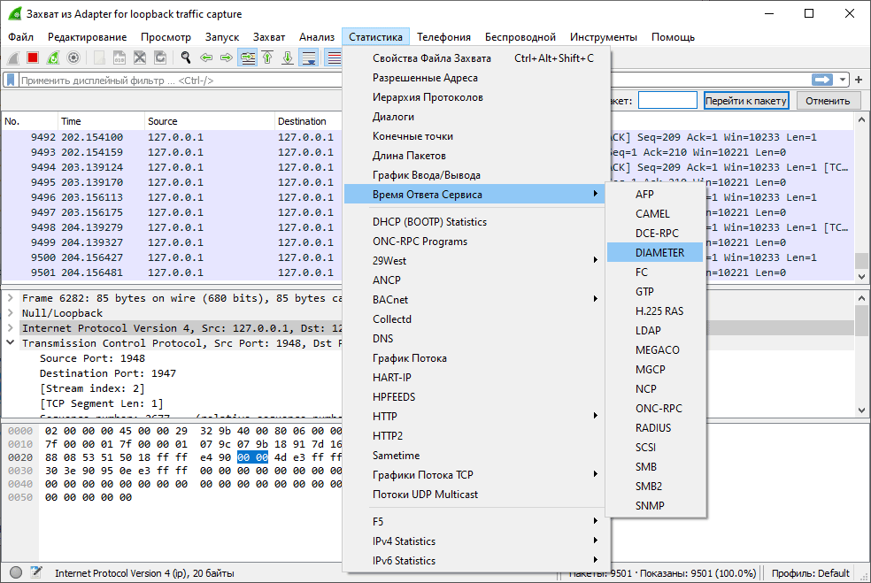871x583 pixels.
Task: Go back to previous packet arrow
Action: [x=206, y=58]
